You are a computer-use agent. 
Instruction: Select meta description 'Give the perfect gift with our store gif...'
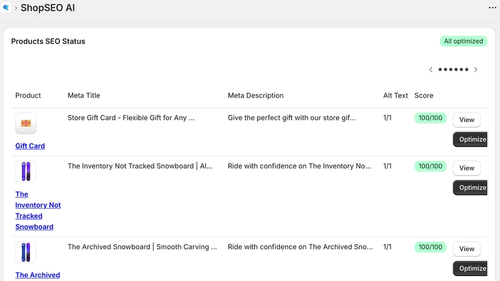[291, 118]
